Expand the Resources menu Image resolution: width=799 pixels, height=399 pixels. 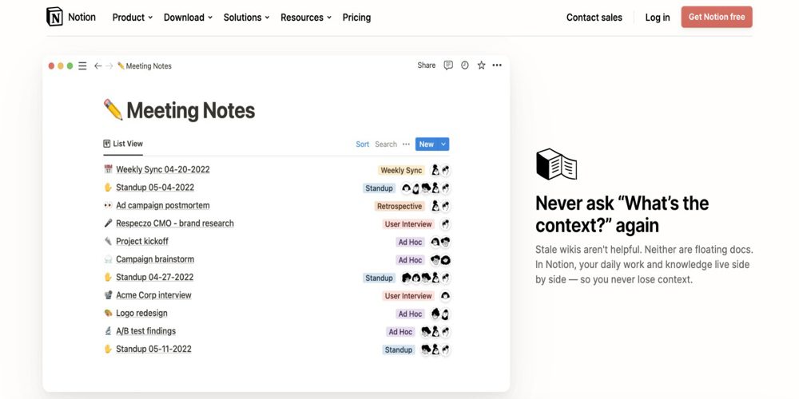pyautogui.click(x=306, y=18)
